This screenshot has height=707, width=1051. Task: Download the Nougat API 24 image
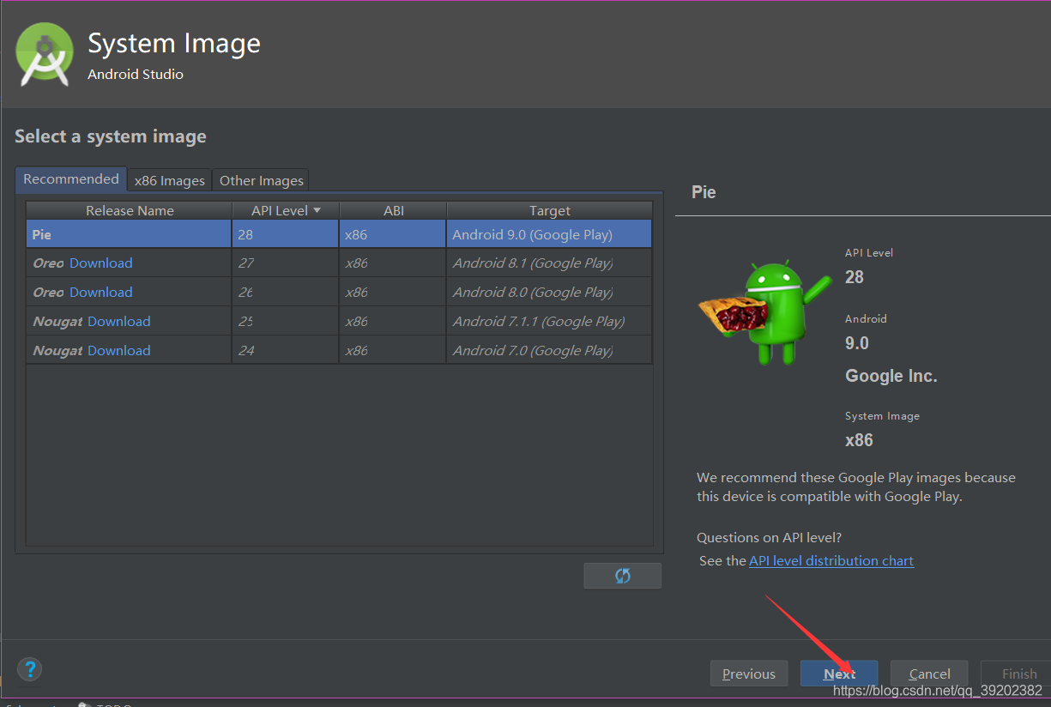tap(118, 350)
